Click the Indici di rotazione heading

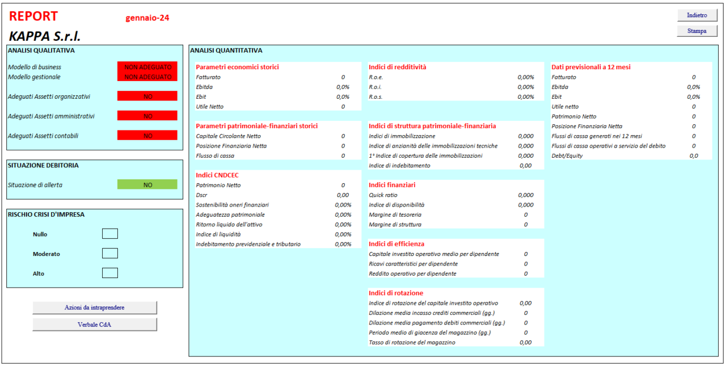pyautogui.click(x=396, y=293)
